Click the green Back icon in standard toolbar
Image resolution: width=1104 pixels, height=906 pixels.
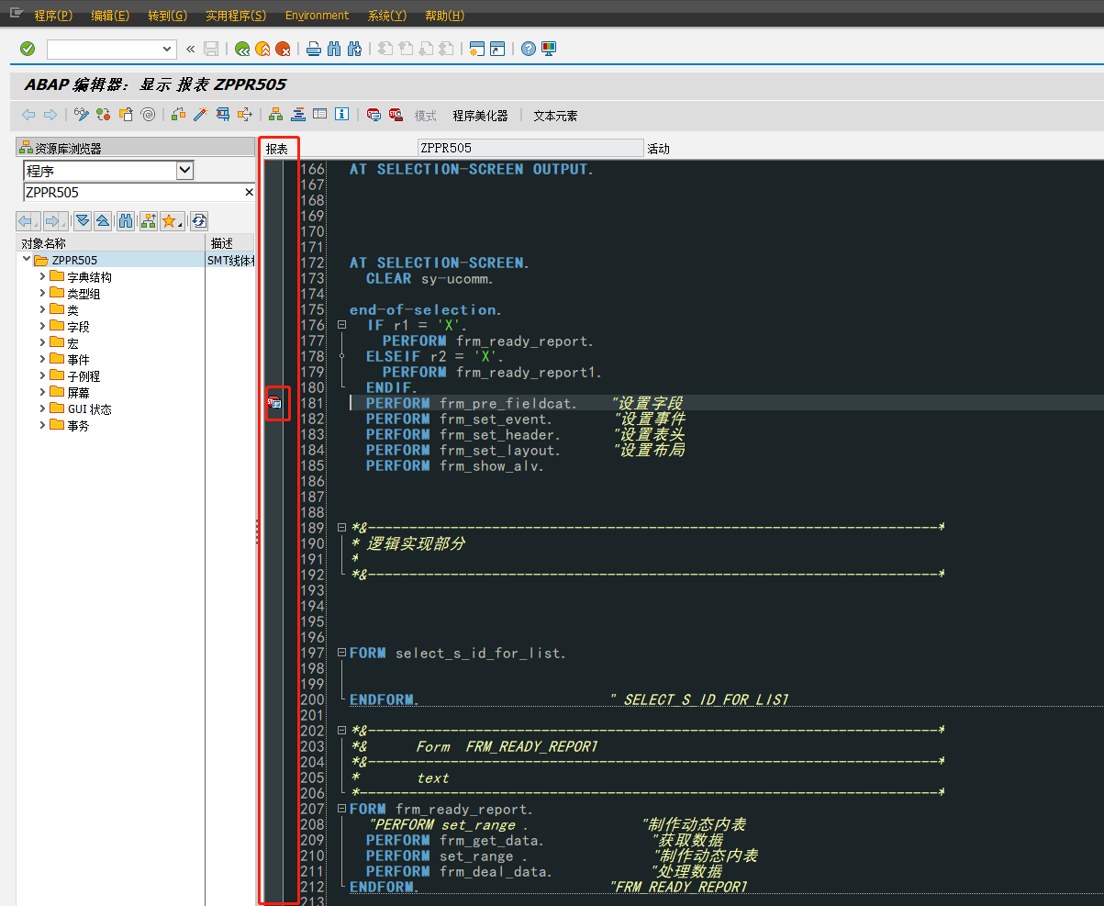click(242, 49)
